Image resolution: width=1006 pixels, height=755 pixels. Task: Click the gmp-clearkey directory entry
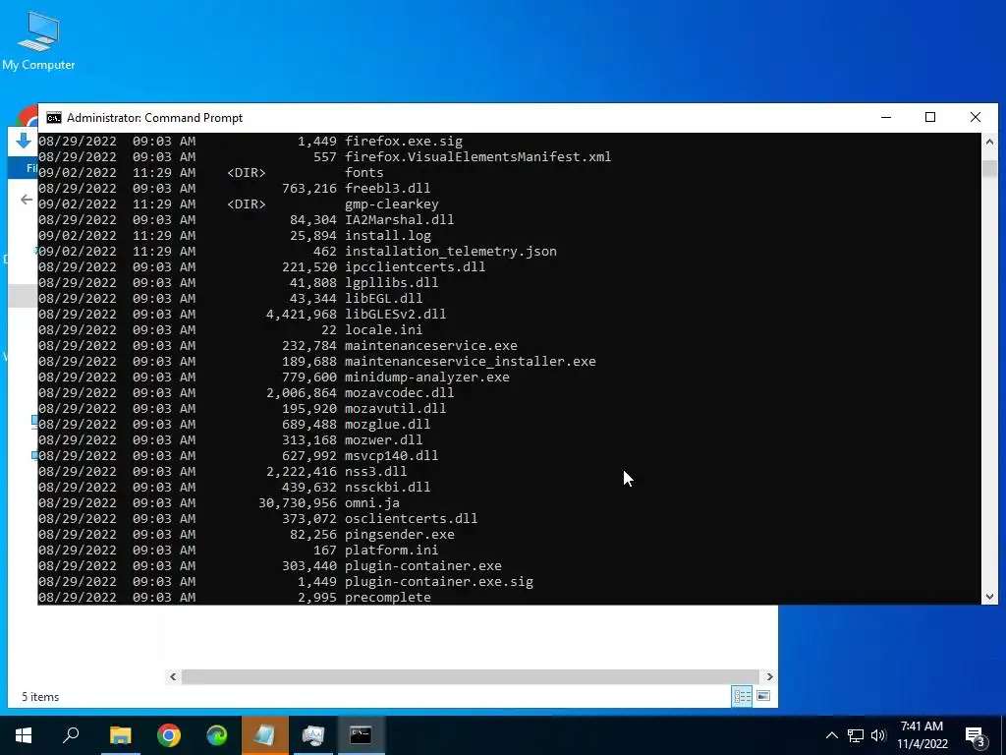pos(391,204)
